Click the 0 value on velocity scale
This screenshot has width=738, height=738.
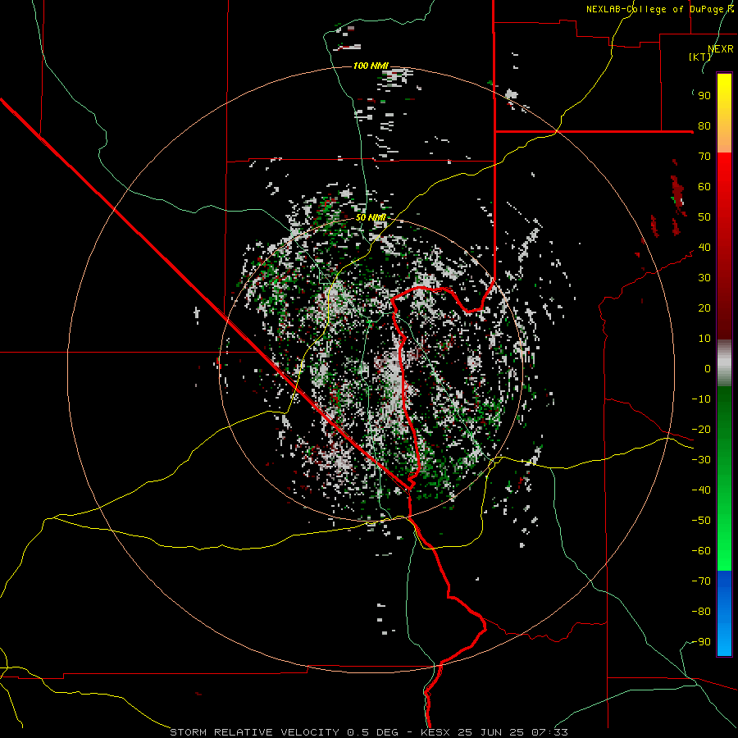coord(708,369)
